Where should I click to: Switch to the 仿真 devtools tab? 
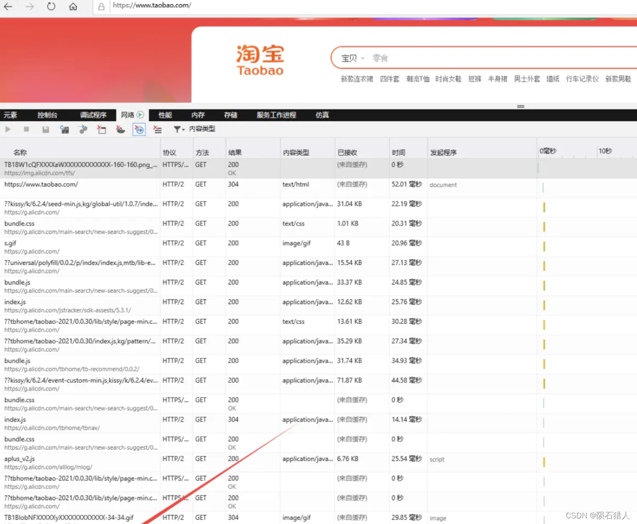coord(322,115)
